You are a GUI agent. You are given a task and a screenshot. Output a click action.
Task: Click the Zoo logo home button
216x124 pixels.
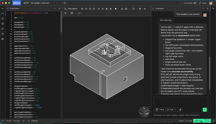point(17,3)
